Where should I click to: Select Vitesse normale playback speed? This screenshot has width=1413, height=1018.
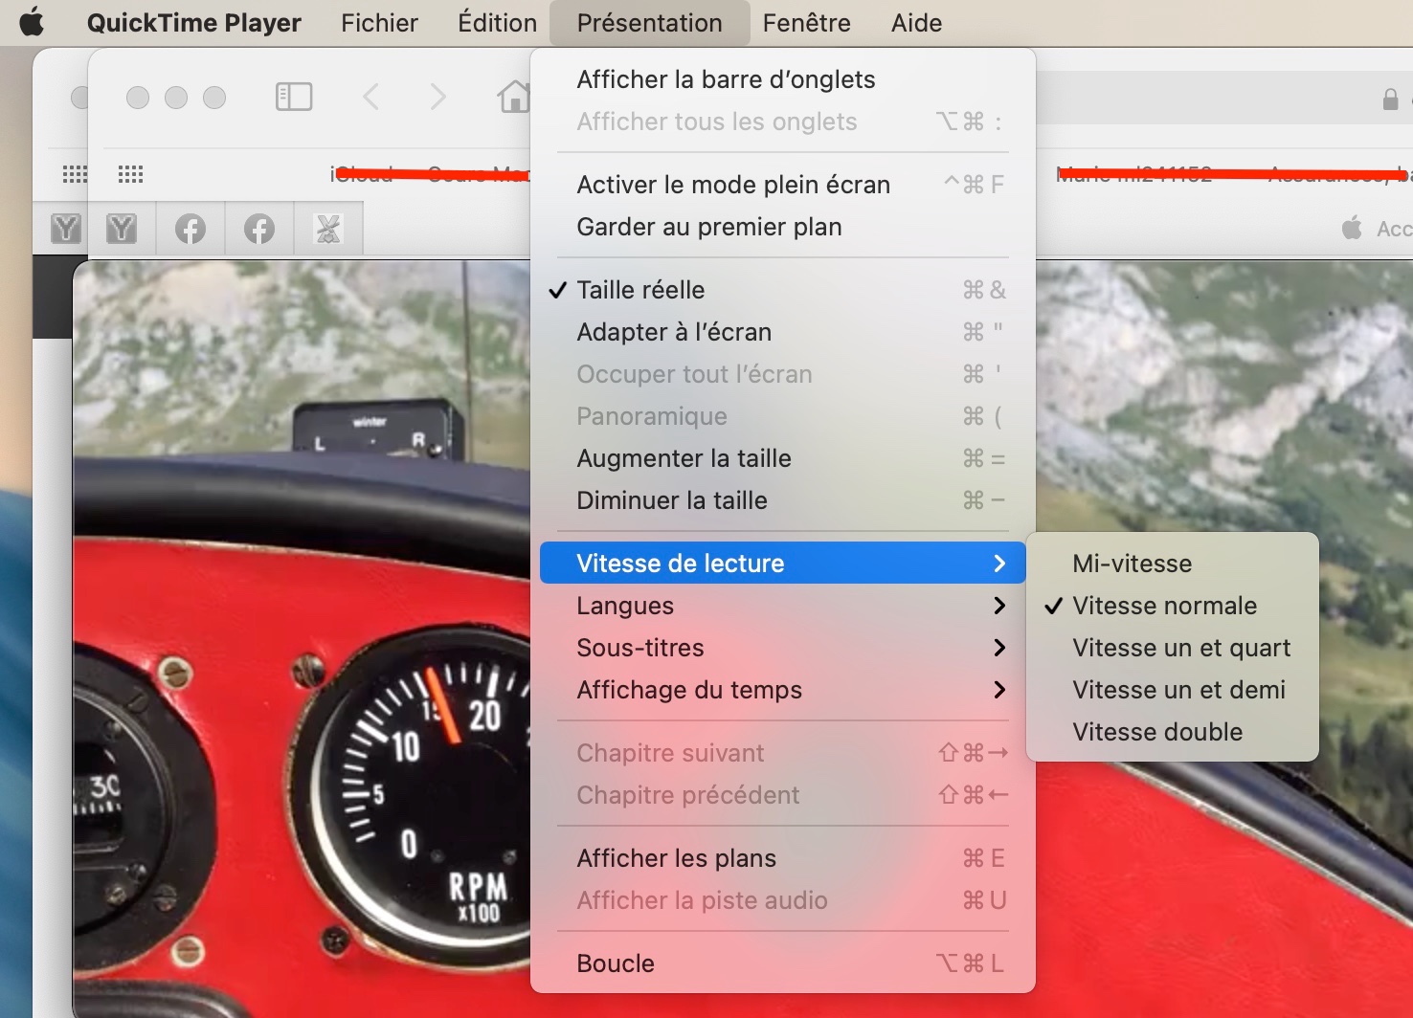pyautogui.click(x=1173, y=606)
